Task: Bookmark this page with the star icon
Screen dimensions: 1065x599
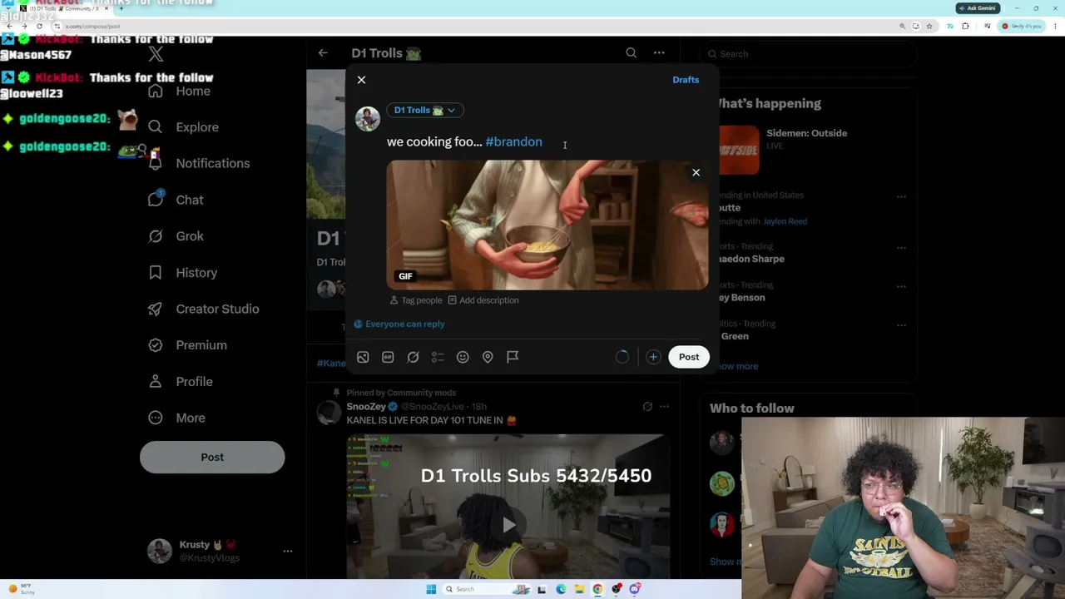Action: [929, 26]
